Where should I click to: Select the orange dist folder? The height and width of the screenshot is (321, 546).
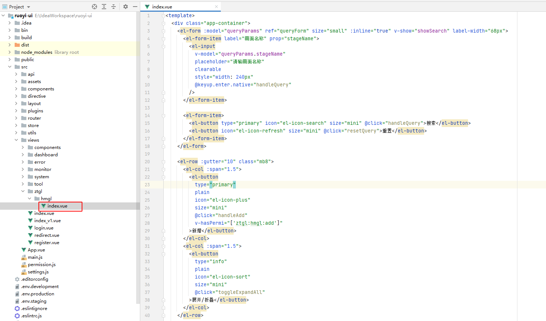click(x=25, y=45)
